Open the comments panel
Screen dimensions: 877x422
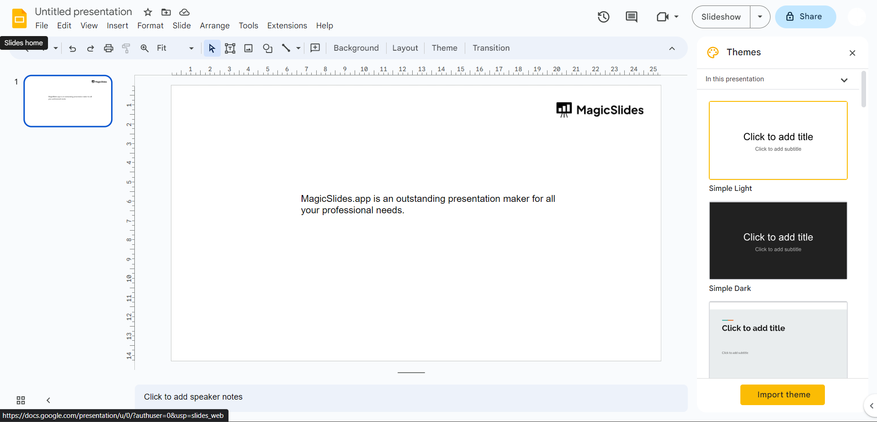pyautogui.click(x=632, y=17)
